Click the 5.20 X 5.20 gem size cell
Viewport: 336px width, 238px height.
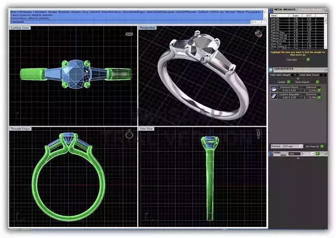point(289,90)
